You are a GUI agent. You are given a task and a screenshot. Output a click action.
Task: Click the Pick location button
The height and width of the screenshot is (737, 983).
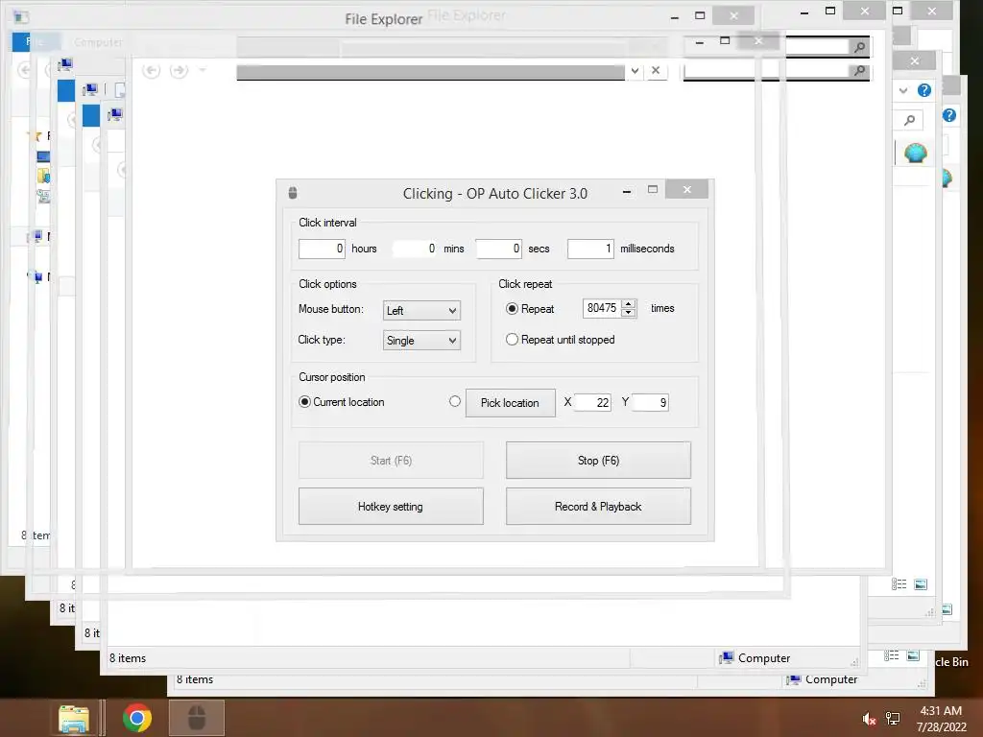pyautogui.click(x=510, y=402)
